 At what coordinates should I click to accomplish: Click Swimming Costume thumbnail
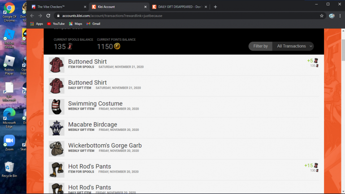coord(56,107)
